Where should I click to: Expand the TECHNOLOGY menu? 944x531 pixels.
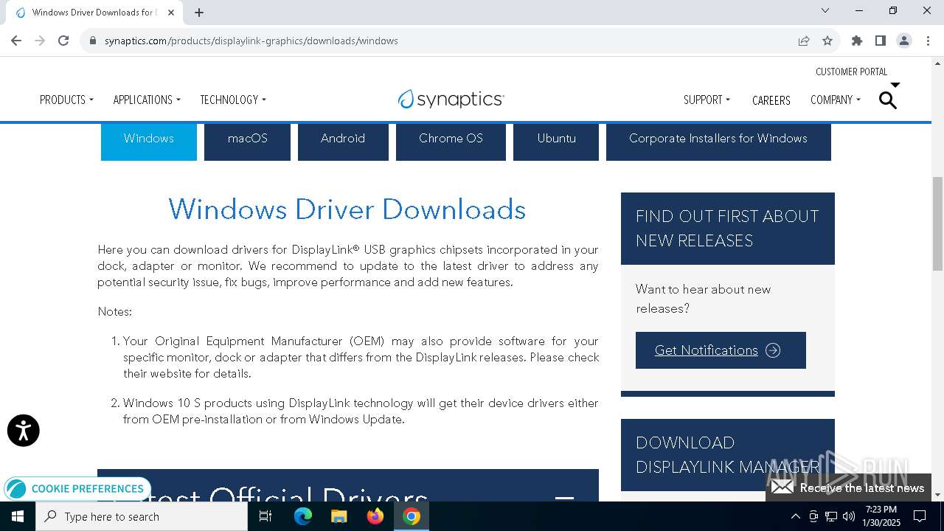pos(233,100)
